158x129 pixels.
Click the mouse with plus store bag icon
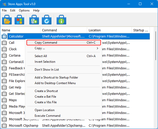point(34,20)
